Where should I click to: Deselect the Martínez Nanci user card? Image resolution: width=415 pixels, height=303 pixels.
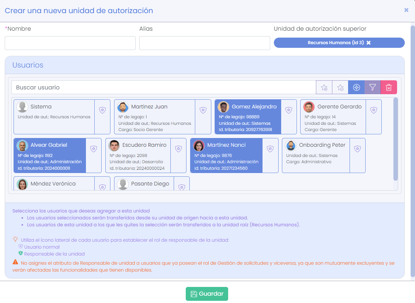pyautogui.click(x=226, y=155)
